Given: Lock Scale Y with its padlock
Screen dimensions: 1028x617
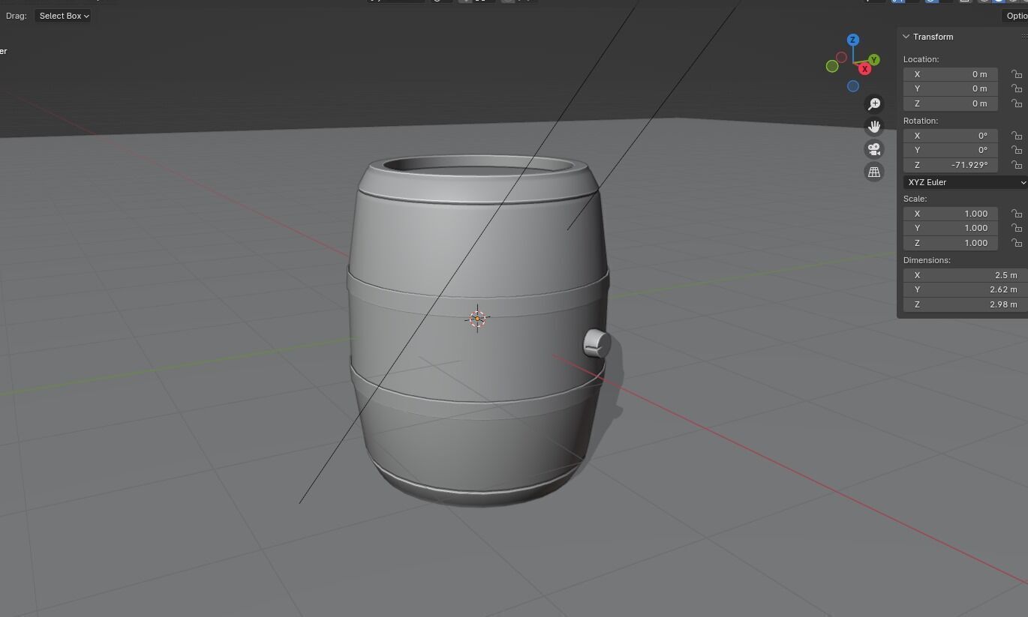Looking at the screenshot, I should 1016,228.
